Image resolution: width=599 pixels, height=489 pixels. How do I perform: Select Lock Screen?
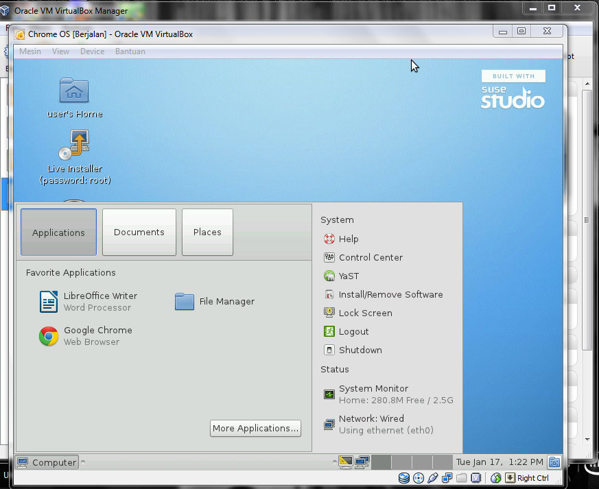(358, 313)
